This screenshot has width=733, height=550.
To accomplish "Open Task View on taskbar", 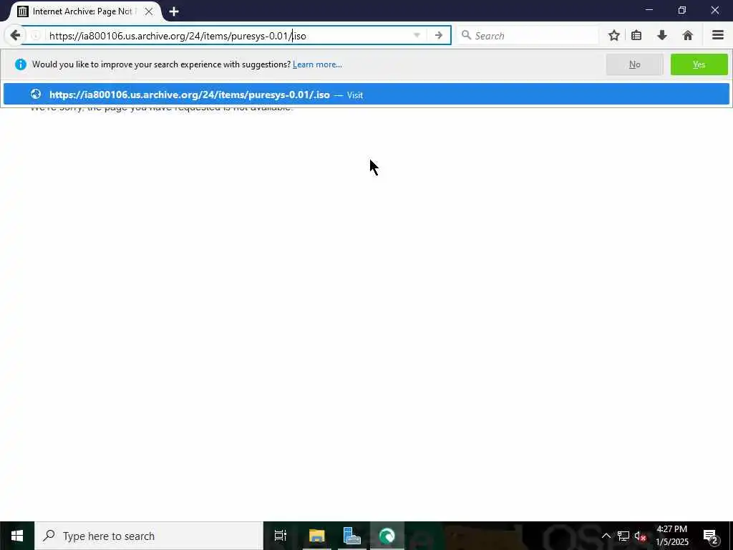I will pyautogui.click(x=280, y=536).
